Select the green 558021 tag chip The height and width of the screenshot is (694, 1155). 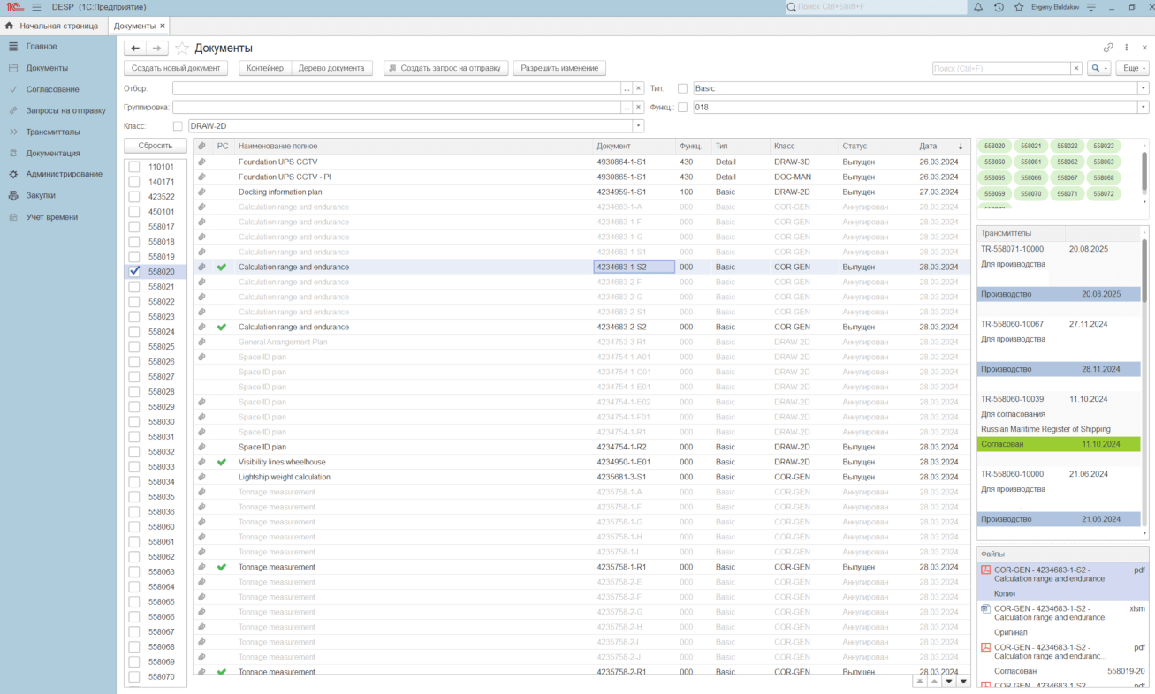coord(1031,146)
